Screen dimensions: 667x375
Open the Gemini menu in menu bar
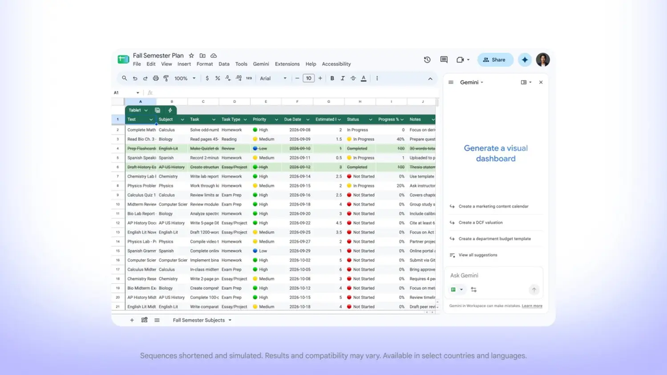coord(261,64)
